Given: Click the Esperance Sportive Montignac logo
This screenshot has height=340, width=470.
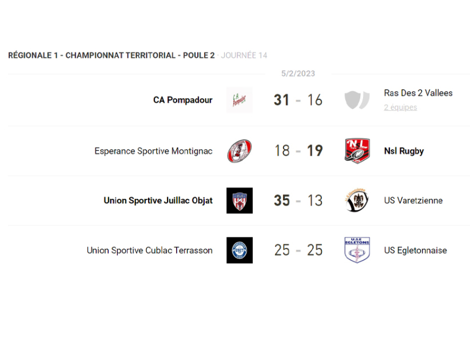Looking at the screenshot, I should 239,151.
